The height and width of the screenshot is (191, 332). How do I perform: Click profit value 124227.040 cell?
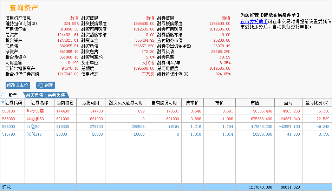point(289,119)
